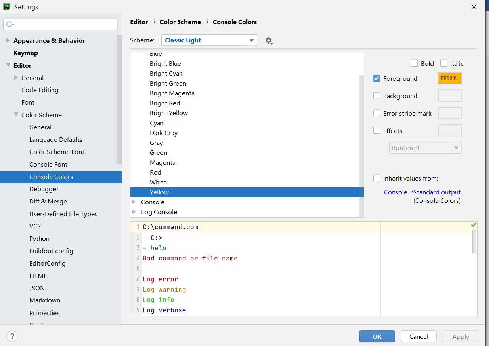489x346 pixels.
Task: Open the Debugger settings page
Action: pyautogui.click(x=44, y=189)
